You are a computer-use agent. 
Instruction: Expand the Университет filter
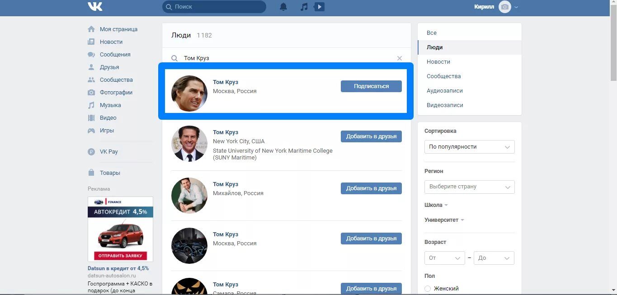(x=444, y=220)
